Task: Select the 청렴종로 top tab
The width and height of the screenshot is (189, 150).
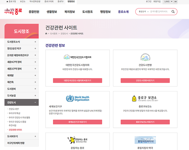Action: click(x=71, y=2)
